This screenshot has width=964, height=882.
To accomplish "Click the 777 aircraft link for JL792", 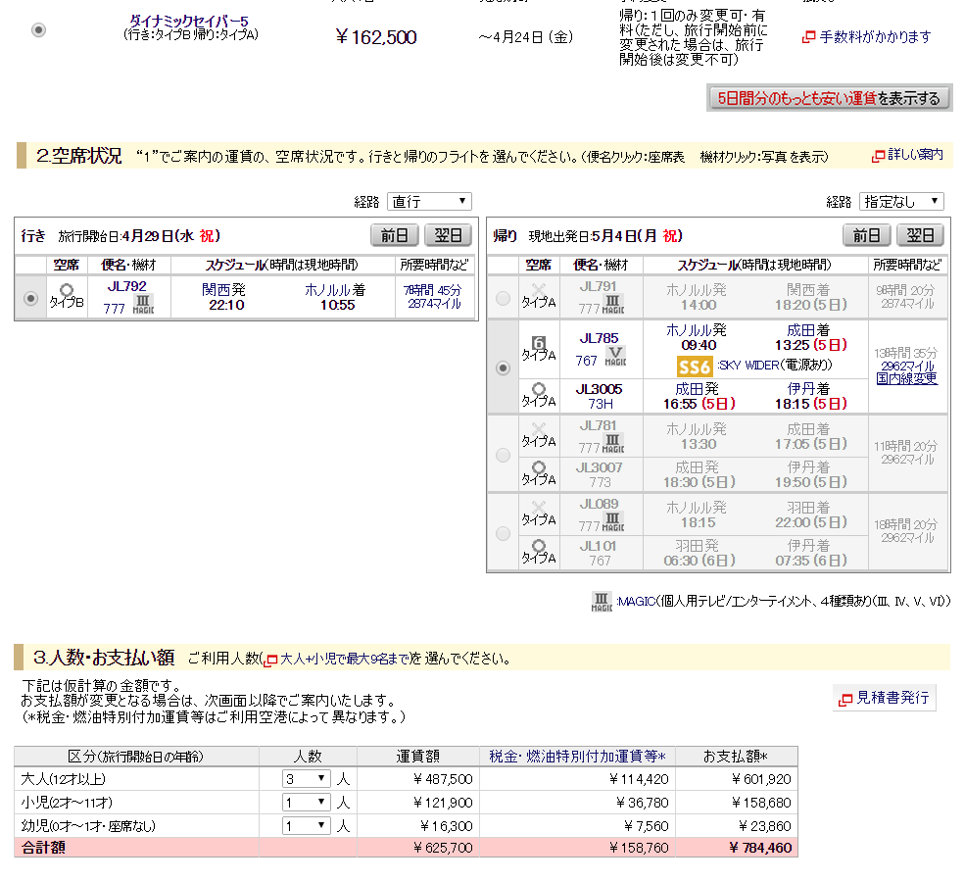I will pyautogui.click(x=114, y=308).
